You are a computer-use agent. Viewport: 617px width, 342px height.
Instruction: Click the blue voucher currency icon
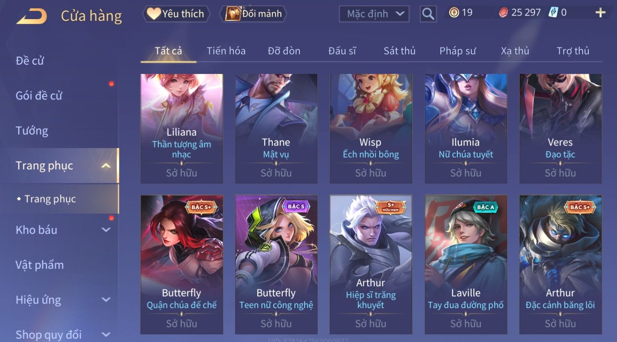tap(553, 13)
